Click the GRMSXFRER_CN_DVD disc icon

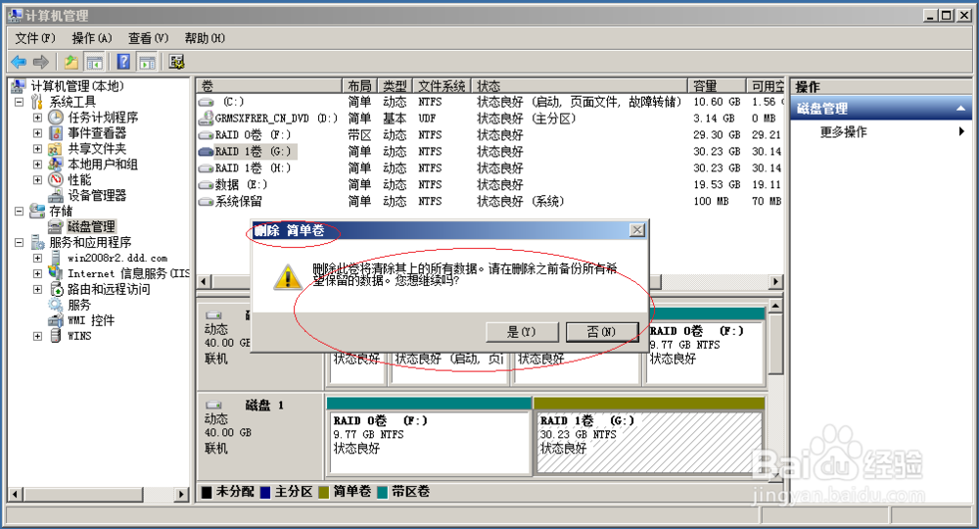coord(206,118)
